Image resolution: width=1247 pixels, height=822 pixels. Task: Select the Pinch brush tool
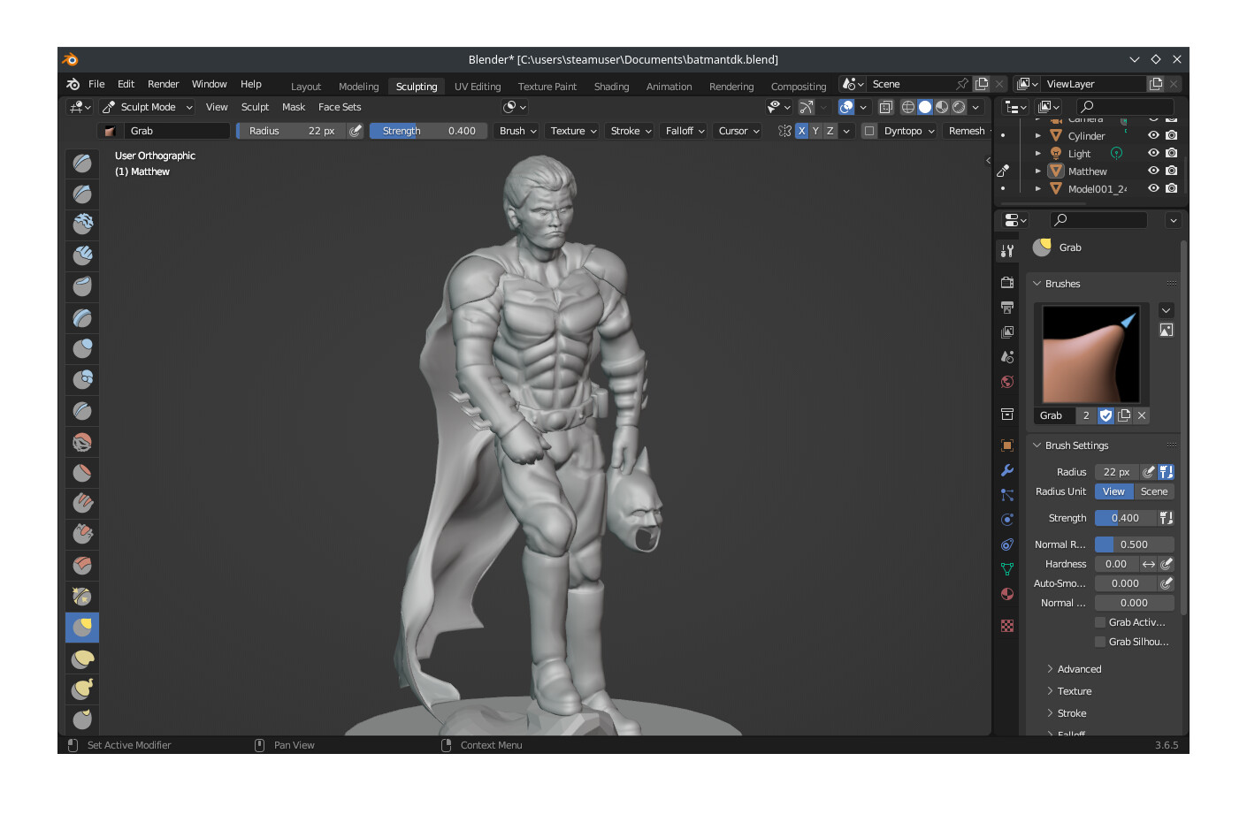(x=82, y=596)
